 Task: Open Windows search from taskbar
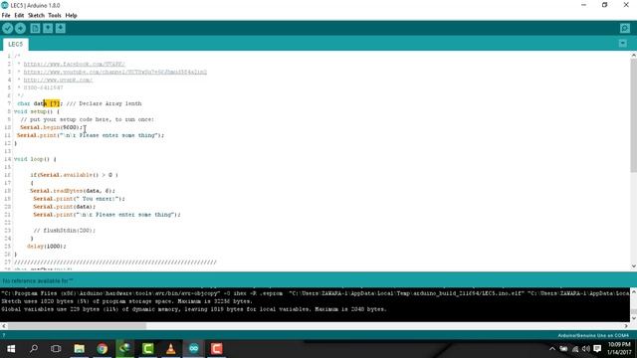(34, 349)
